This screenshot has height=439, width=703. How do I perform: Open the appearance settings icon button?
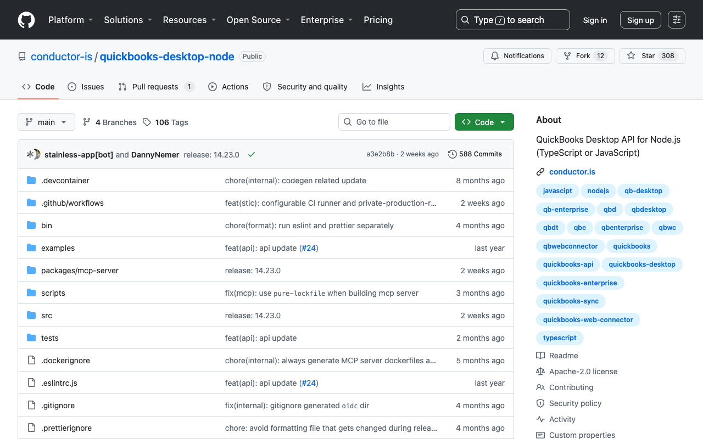pyautogui.click(x=677, y=20)
